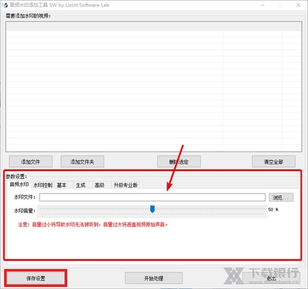Click the 添加文件 button
The image size is (308, 289).
click(31, 162)
